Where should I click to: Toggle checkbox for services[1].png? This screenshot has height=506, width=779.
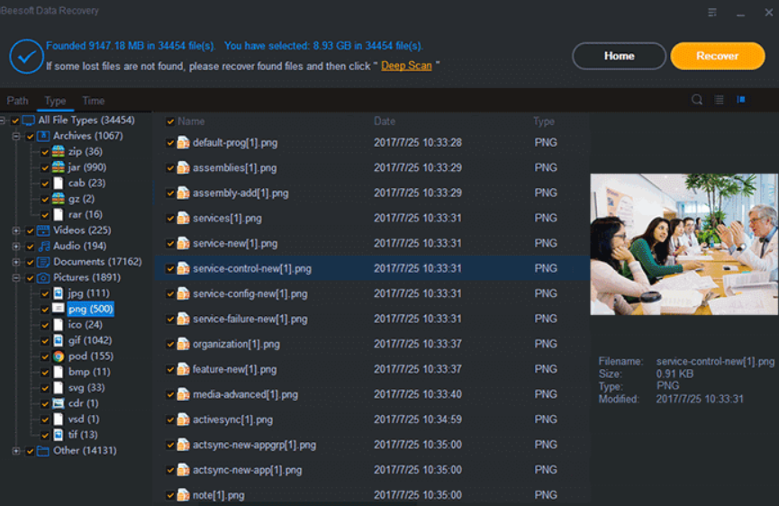(170, 219)
